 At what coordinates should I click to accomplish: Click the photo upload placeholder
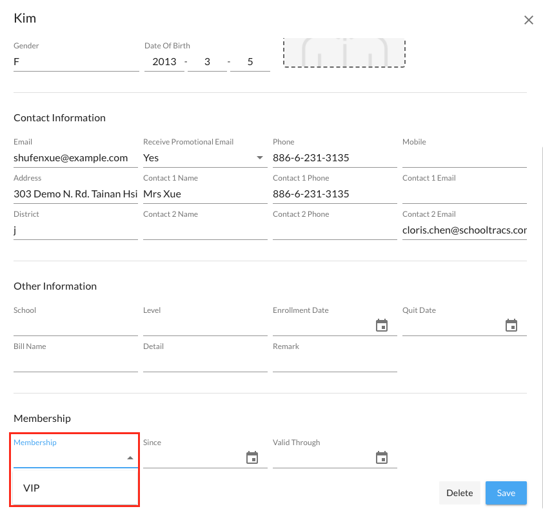(x=344, y=53)
